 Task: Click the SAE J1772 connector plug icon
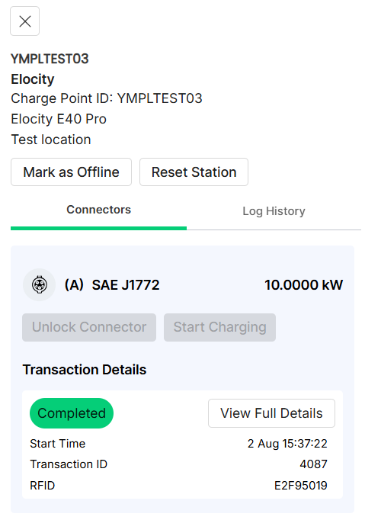[x=39, y=285]
